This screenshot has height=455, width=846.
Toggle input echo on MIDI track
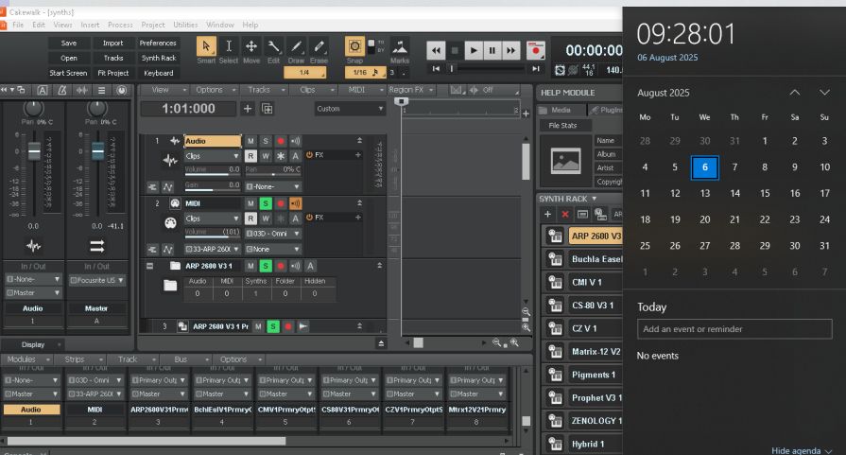pyautogui.click(x=296, y=203)
